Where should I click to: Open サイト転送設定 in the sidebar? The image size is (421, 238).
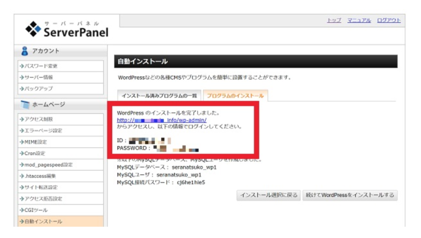[x=61, y=187]
